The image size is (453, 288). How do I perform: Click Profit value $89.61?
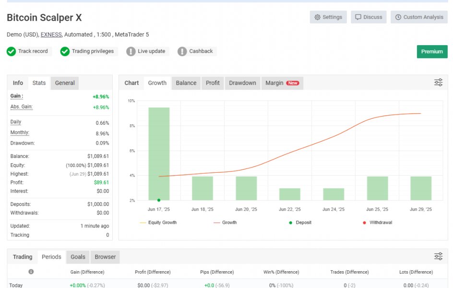[101, 182]
